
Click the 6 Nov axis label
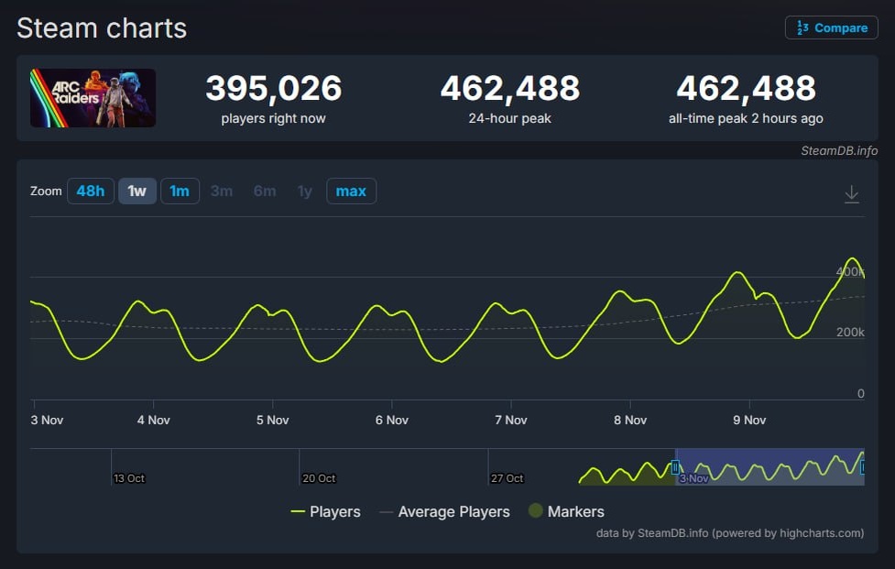(x=391, y=420)
